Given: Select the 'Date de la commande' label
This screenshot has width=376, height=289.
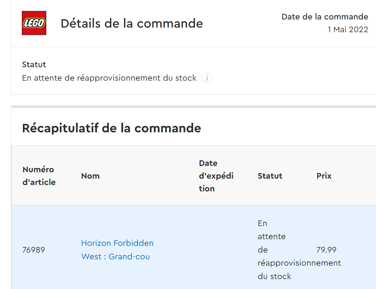Looking at the screenshot, I should pyautogui.click(x=324, y=17).
